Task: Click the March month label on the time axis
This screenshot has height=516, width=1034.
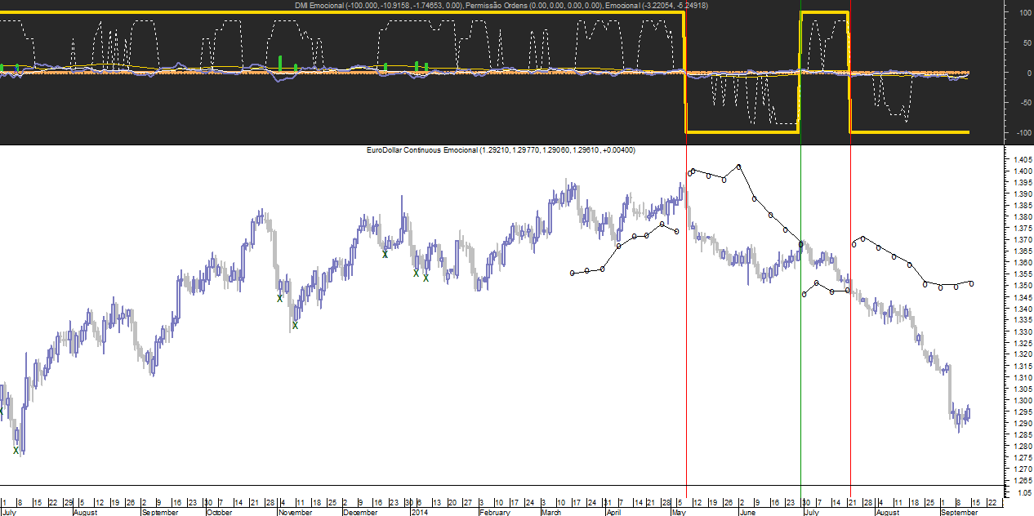Action: (x=550, y=513)
